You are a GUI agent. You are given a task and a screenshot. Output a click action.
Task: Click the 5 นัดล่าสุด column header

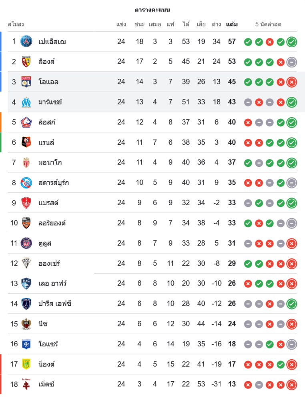[x=268, y=24]
